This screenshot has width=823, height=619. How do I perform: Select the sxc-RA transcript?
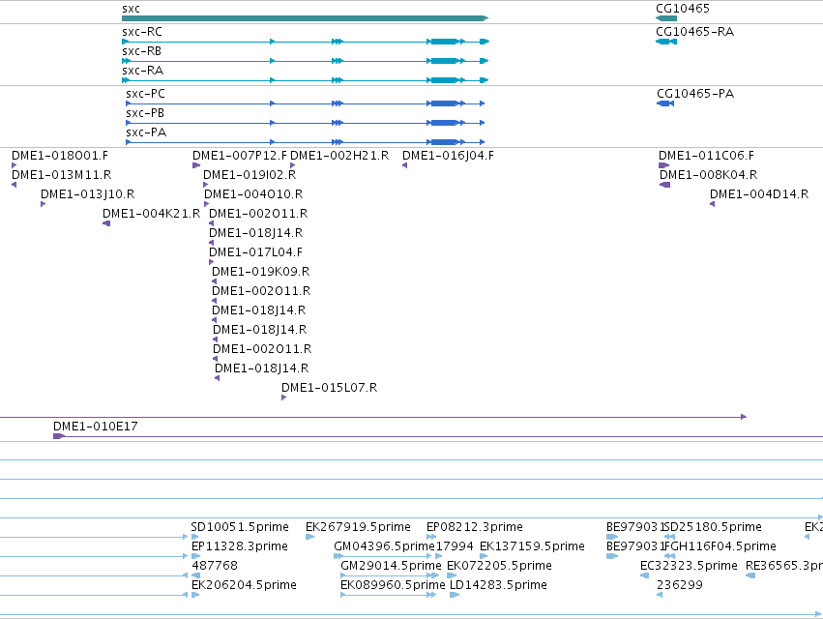coord(306,80)
